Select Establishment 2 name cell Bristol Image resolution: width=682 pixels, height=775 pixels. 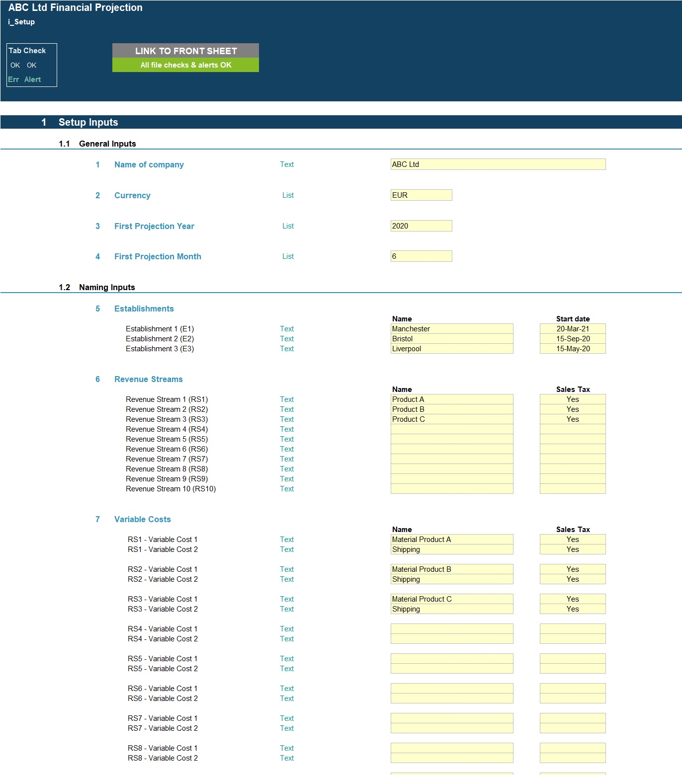[x=452, y=339]
